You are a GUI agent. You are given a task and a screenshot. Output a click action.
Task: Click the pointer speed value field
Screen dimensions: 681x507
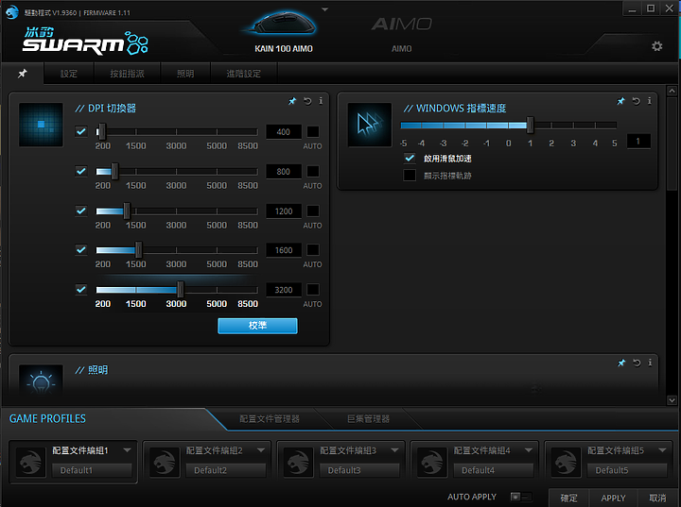pos(638,141)
